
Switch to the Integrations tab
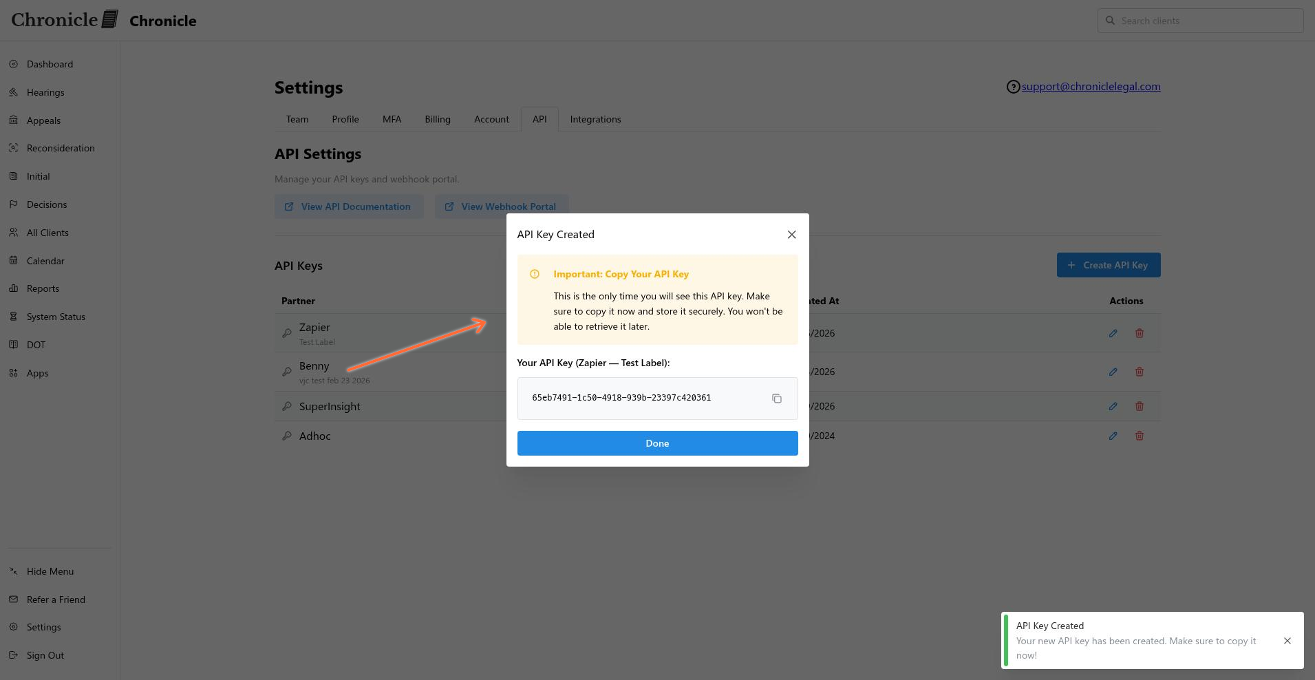tap(595, 119)
